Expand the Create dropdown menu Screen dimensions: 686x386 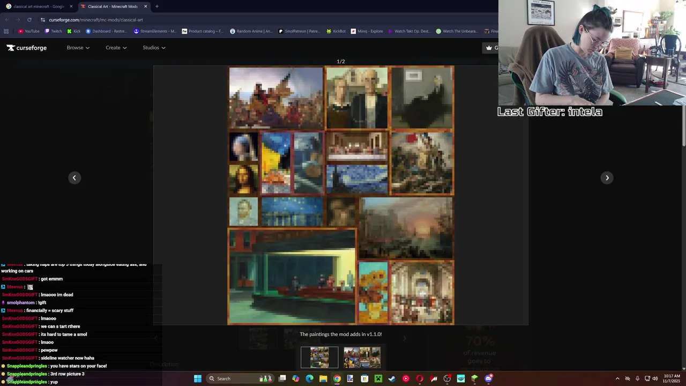tap(116, 48)
